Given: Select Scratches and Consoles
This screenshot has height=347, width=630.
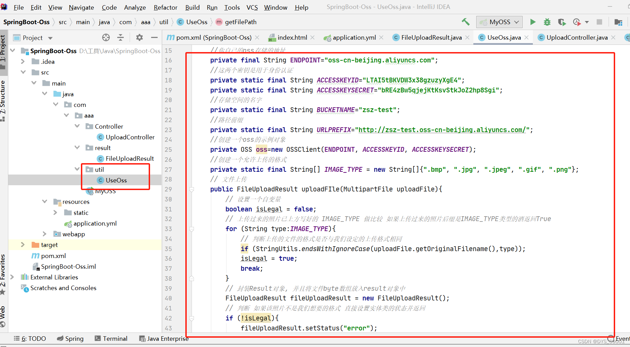Looking at the screenshot, I should click(63, 288).
